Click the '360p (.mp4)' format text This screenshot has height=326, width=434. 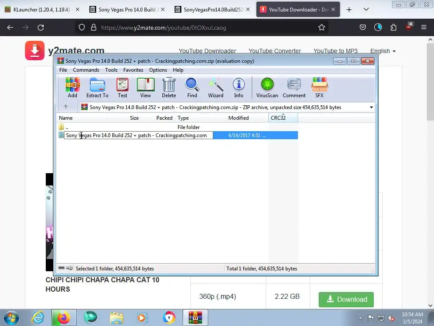point(217,296)
